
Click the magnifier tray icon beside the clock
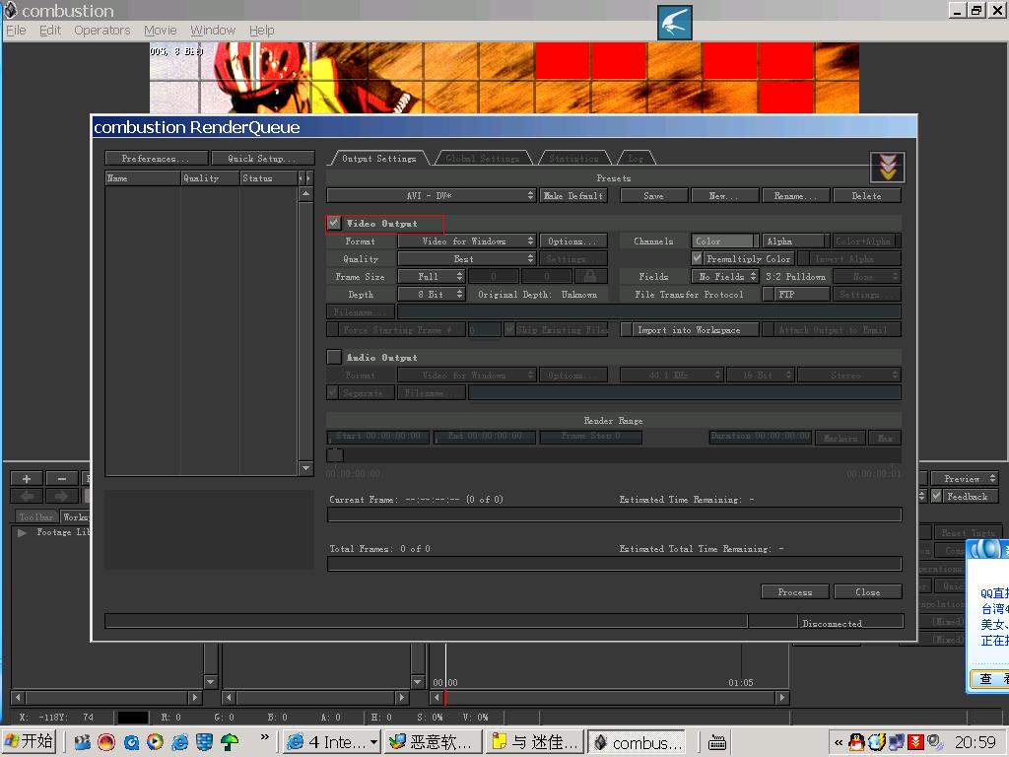(934, 742)
